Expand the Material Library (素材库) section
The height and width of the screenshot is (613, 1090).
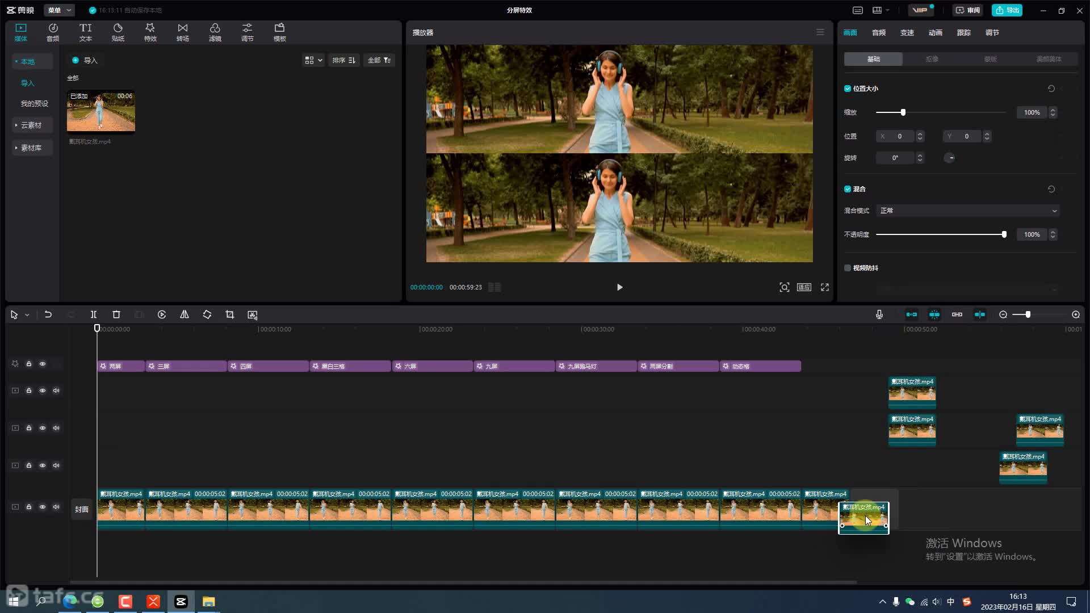[32, 148]
